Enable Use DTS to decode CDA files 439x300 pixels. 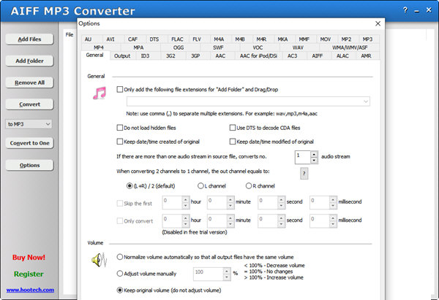(233, 128)
